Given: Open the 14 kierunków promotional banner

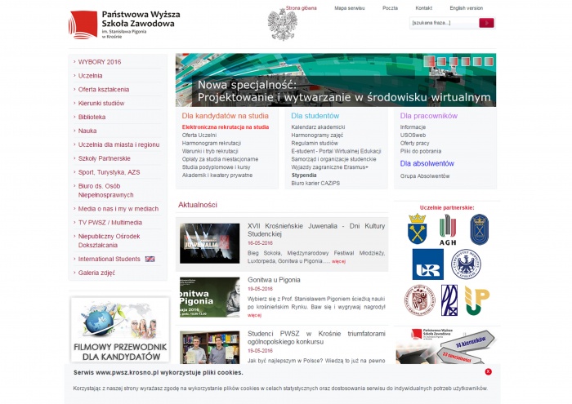Looking at the screenshot, I should (x=445, y=346).
